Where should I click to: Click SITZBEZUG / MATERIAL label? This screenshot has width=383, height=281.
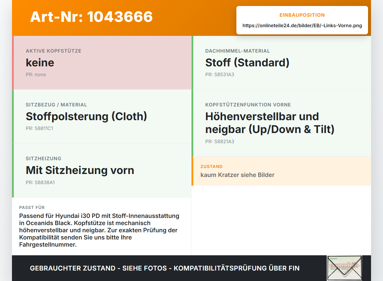click(56, 105)
